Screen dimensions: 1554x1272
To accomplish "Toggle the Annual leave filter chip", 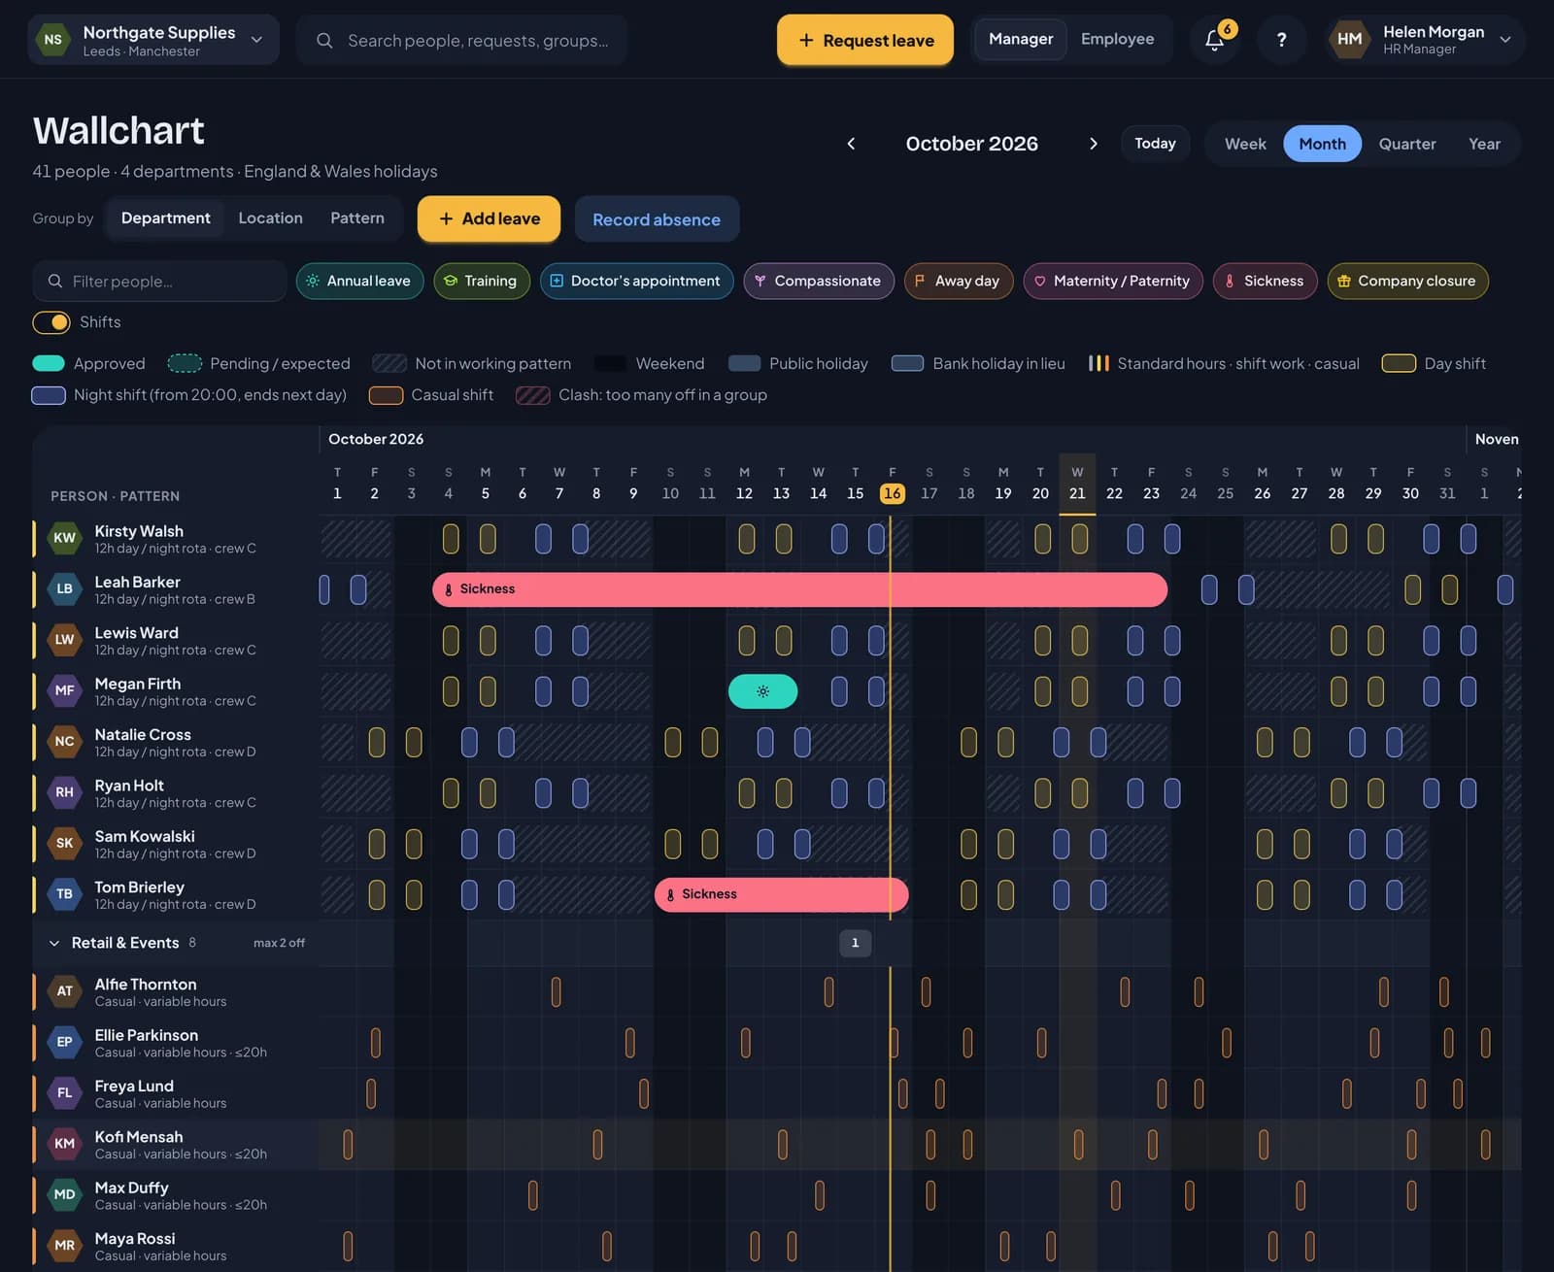I will [x=359, y=282].
